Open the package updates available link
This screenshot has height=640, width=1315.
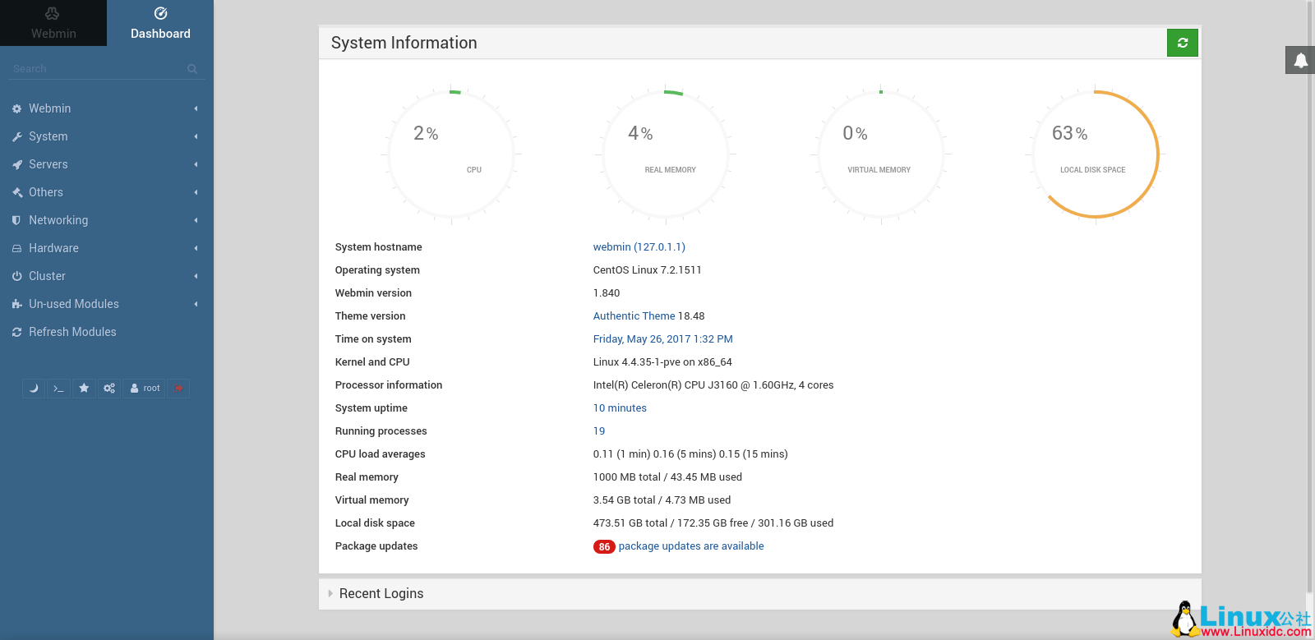(x=690, y=546)
